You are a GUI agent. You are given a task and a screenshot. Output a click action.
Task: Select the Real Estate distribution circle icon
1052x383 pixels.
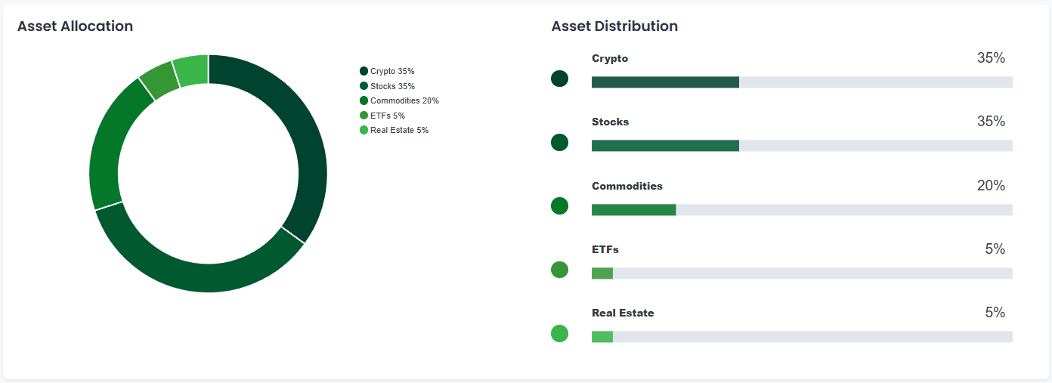pos(559,333)
